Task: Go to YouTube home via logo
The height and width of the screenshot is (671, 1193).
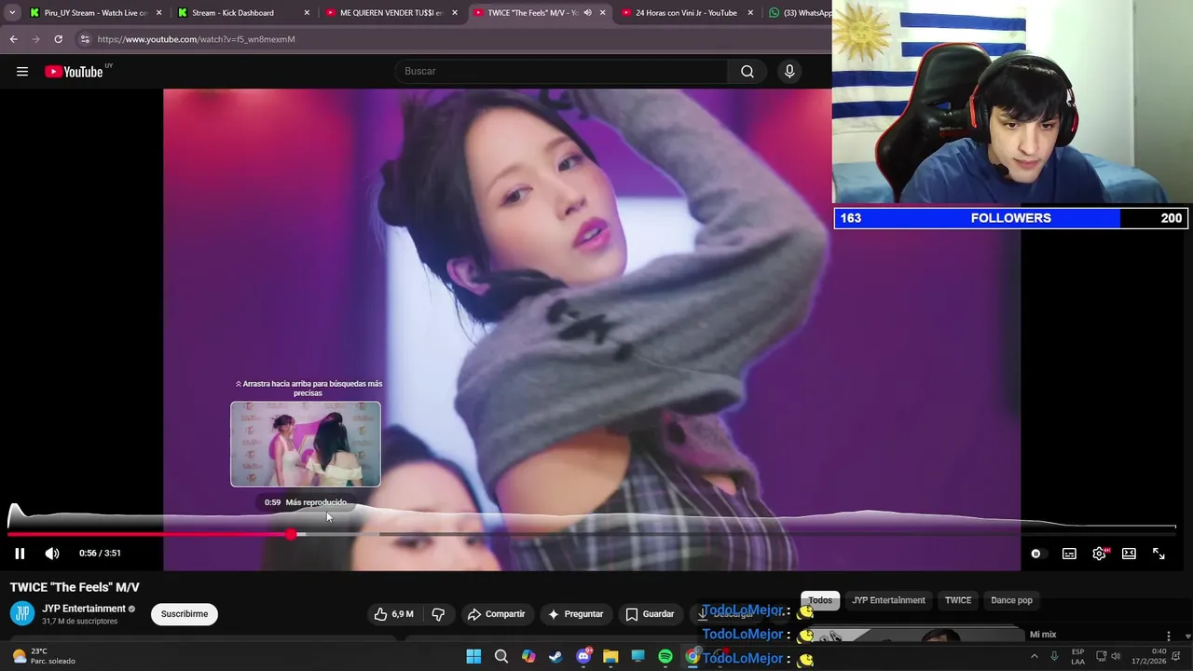Action: (74, 72)
